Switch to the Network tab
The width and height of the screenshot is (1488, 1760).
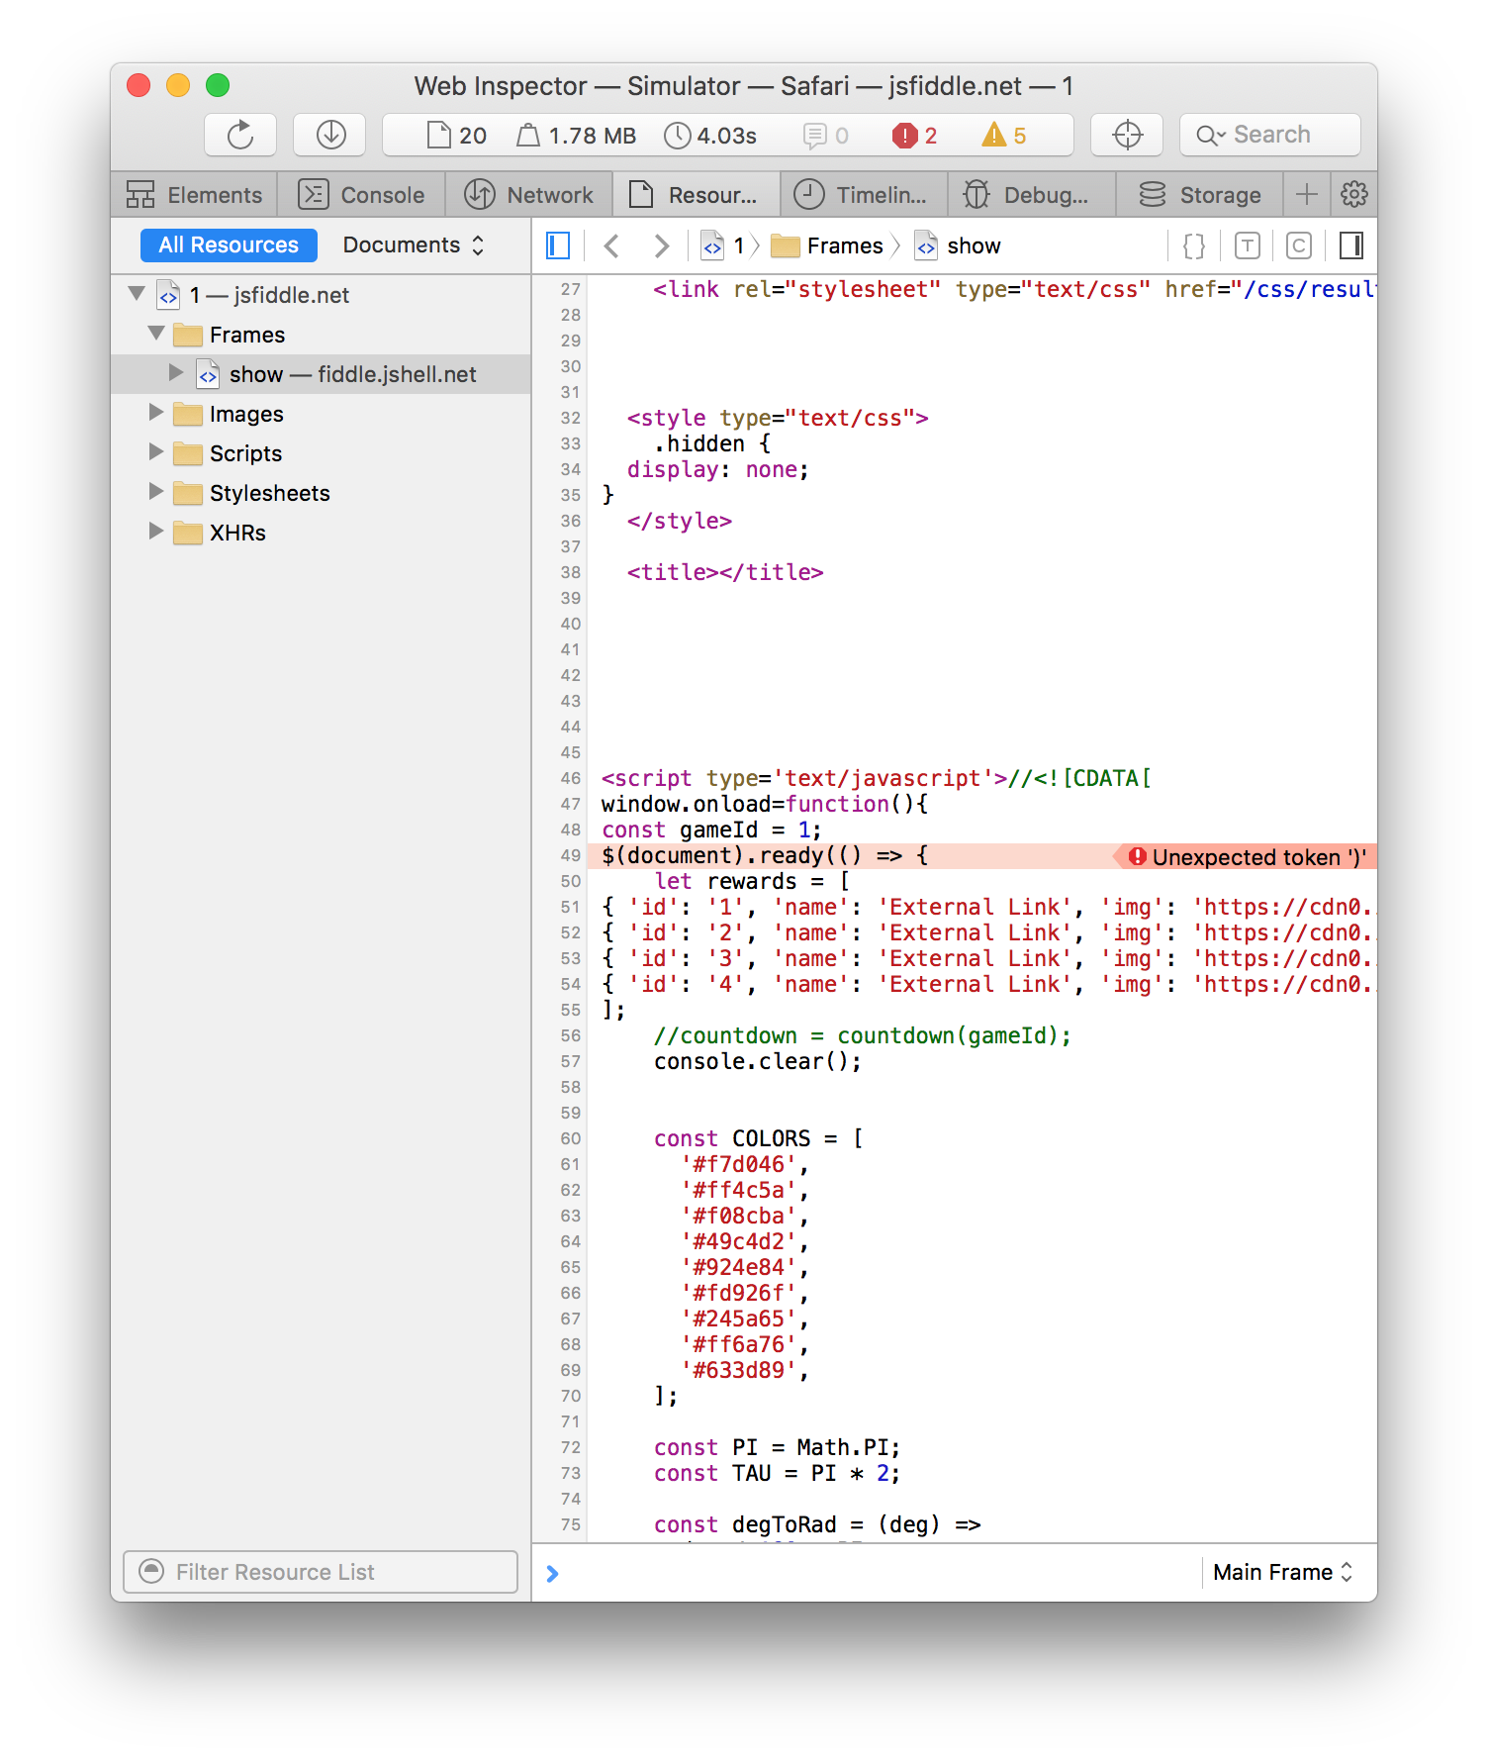(529, 195)
